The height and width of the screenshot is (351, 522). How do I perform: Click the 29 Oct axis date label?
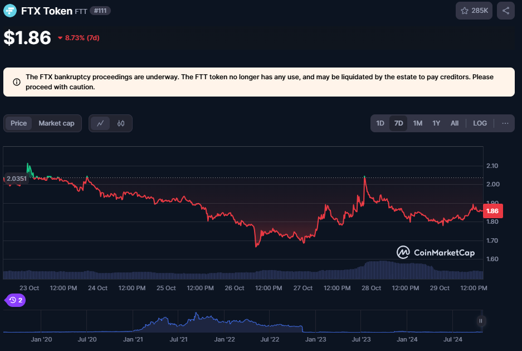pyautogui.click(x=440, y=288)
